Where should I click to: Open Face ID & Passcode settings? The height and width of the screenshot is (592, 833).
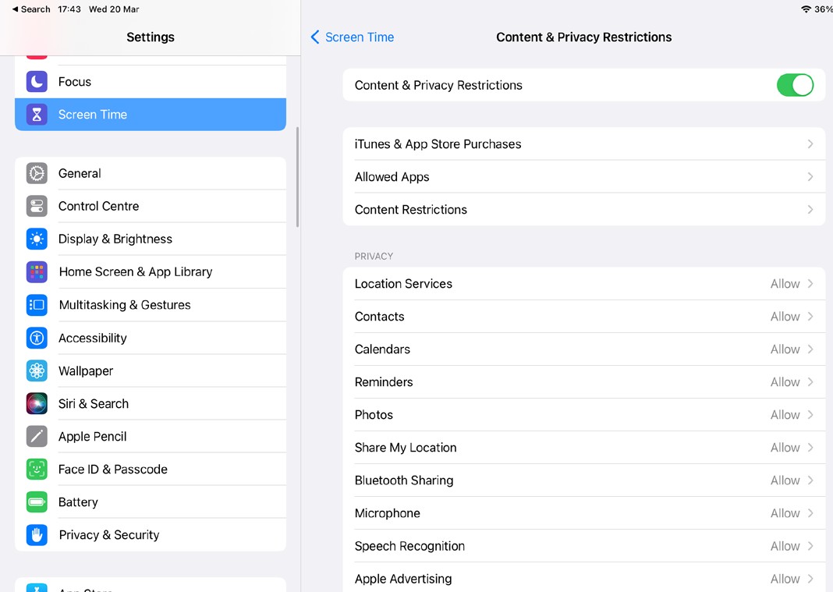pos(151,470)
